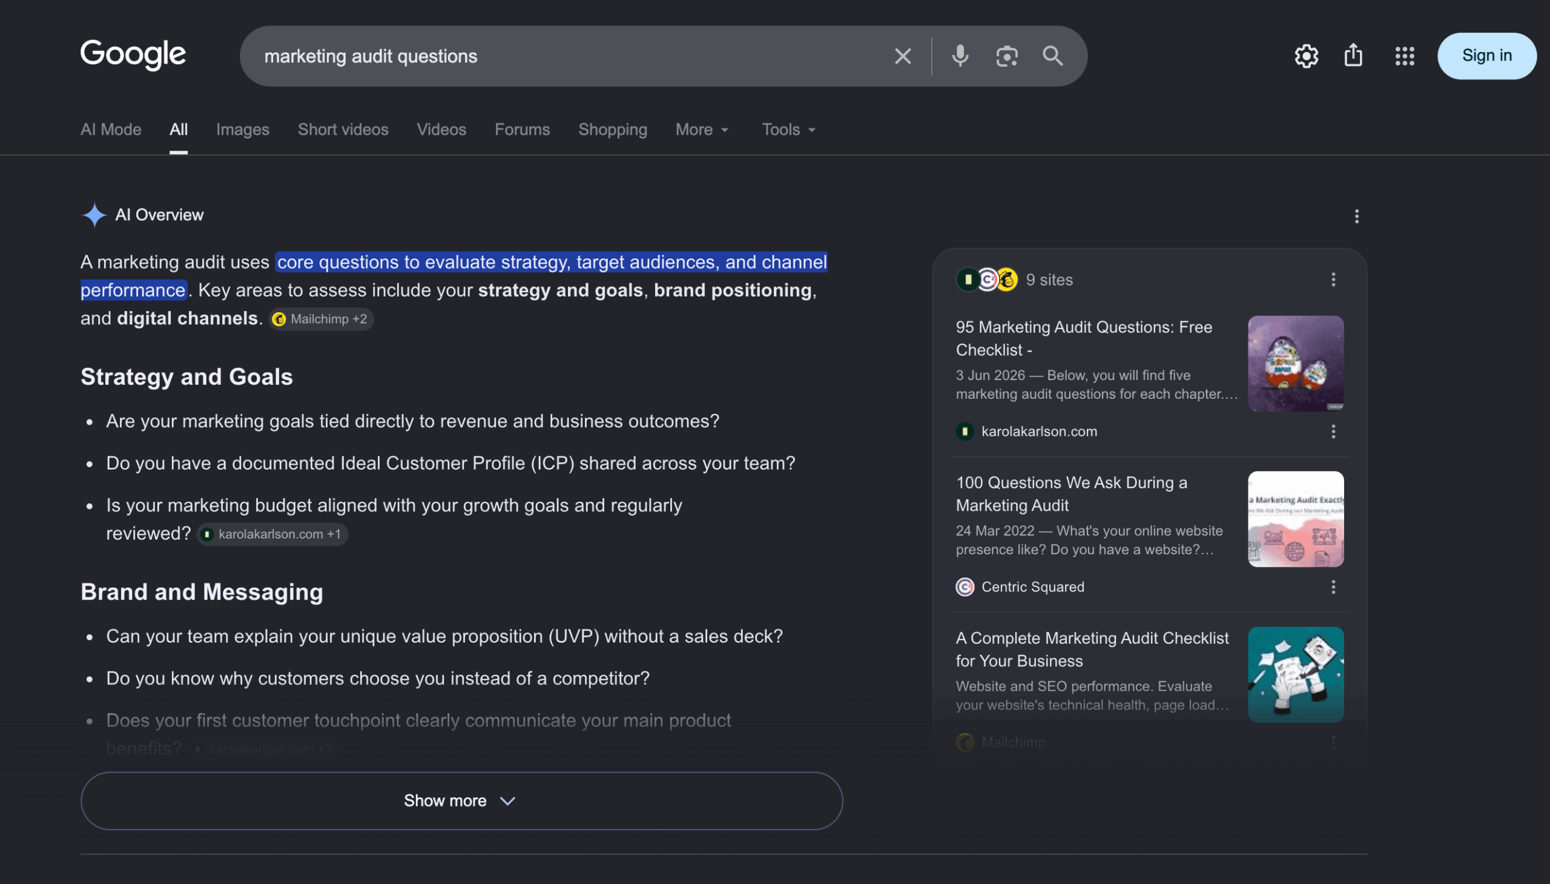The height and width of the screenshot is (884, 1550).
Task: Expand AI Overview with Show more
Action: tap(461, 801)
